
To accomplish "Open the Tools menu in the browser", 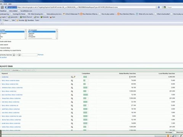I will coord(5,4).
